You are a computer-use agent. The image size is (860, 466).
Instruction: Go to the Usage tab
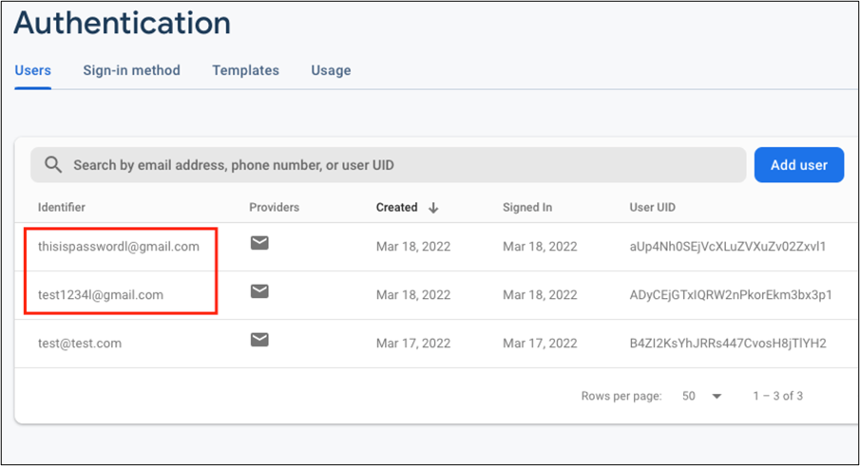[x=331, y=70]
